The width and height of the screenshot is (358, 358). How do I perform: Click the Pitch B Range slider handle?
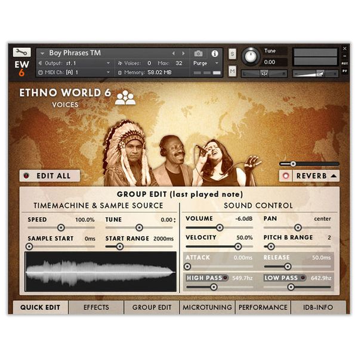271,246
